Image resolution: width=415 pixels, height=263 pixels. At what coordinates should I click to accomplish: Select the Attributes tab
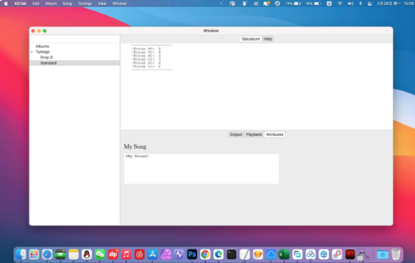coord(275,134)
